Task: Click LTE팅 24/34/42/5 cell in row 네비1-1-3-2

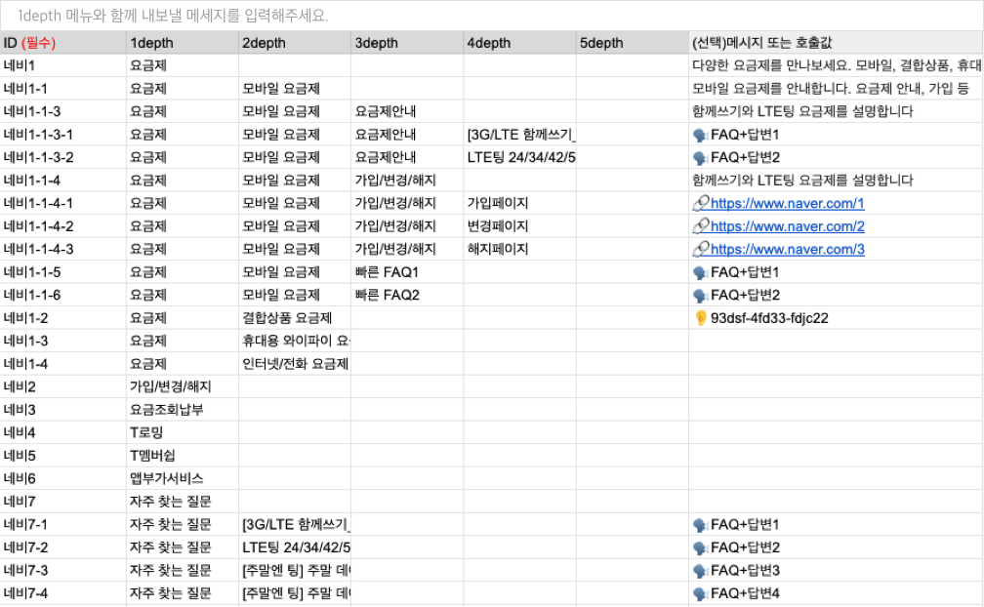Action: point(519,157)
